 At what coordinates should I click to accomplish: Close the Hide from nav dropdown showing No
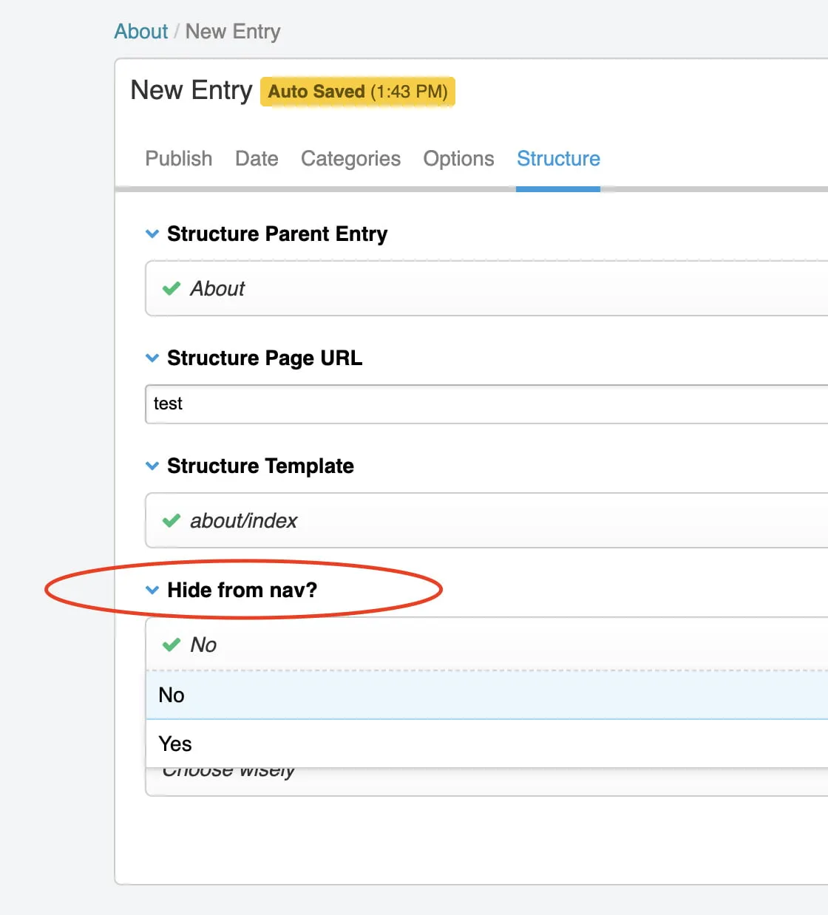pos(486,644)
